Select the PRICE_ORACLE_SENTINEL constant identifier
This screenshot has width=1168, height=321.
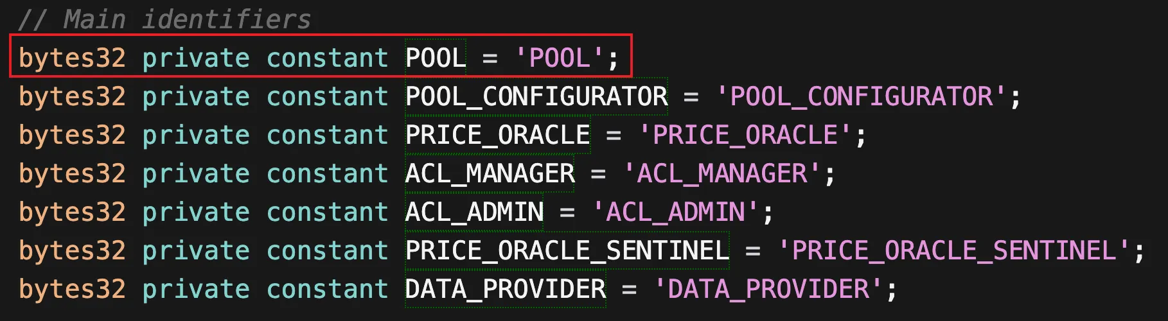click(567, 250)
